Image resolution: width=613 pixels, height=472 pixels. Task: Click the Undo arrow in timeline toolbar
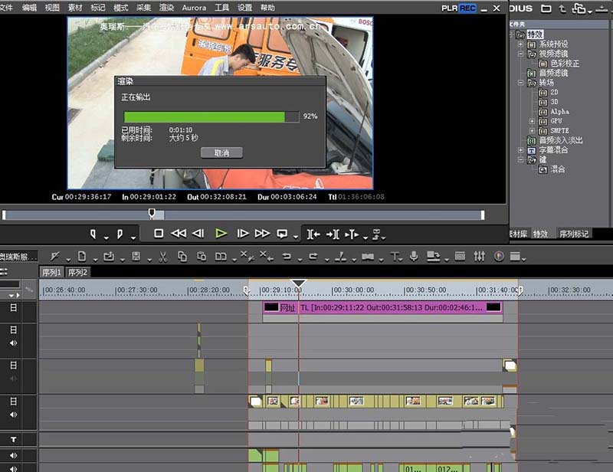pyautogui.click(x=286, y=256)
